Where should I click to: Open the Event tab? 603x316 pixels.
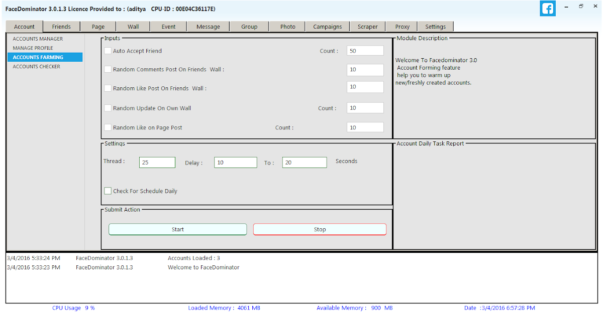coord(168,27)
